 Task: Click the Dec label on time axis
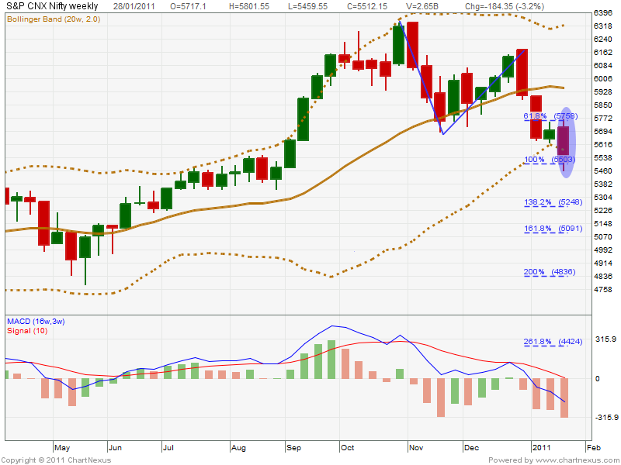(471, 448)
